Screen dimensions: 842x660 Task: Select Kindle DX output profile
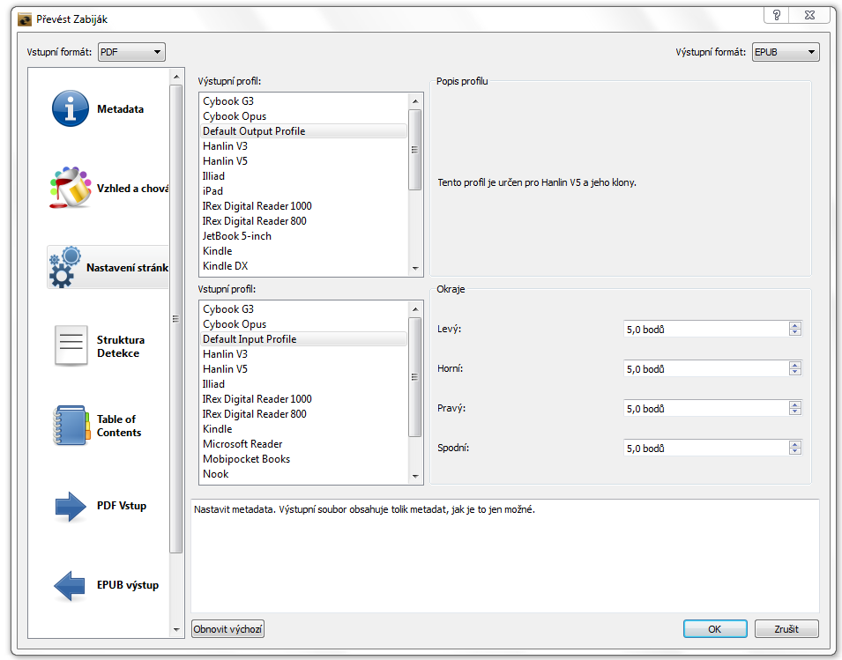click(x=304, y=266)
